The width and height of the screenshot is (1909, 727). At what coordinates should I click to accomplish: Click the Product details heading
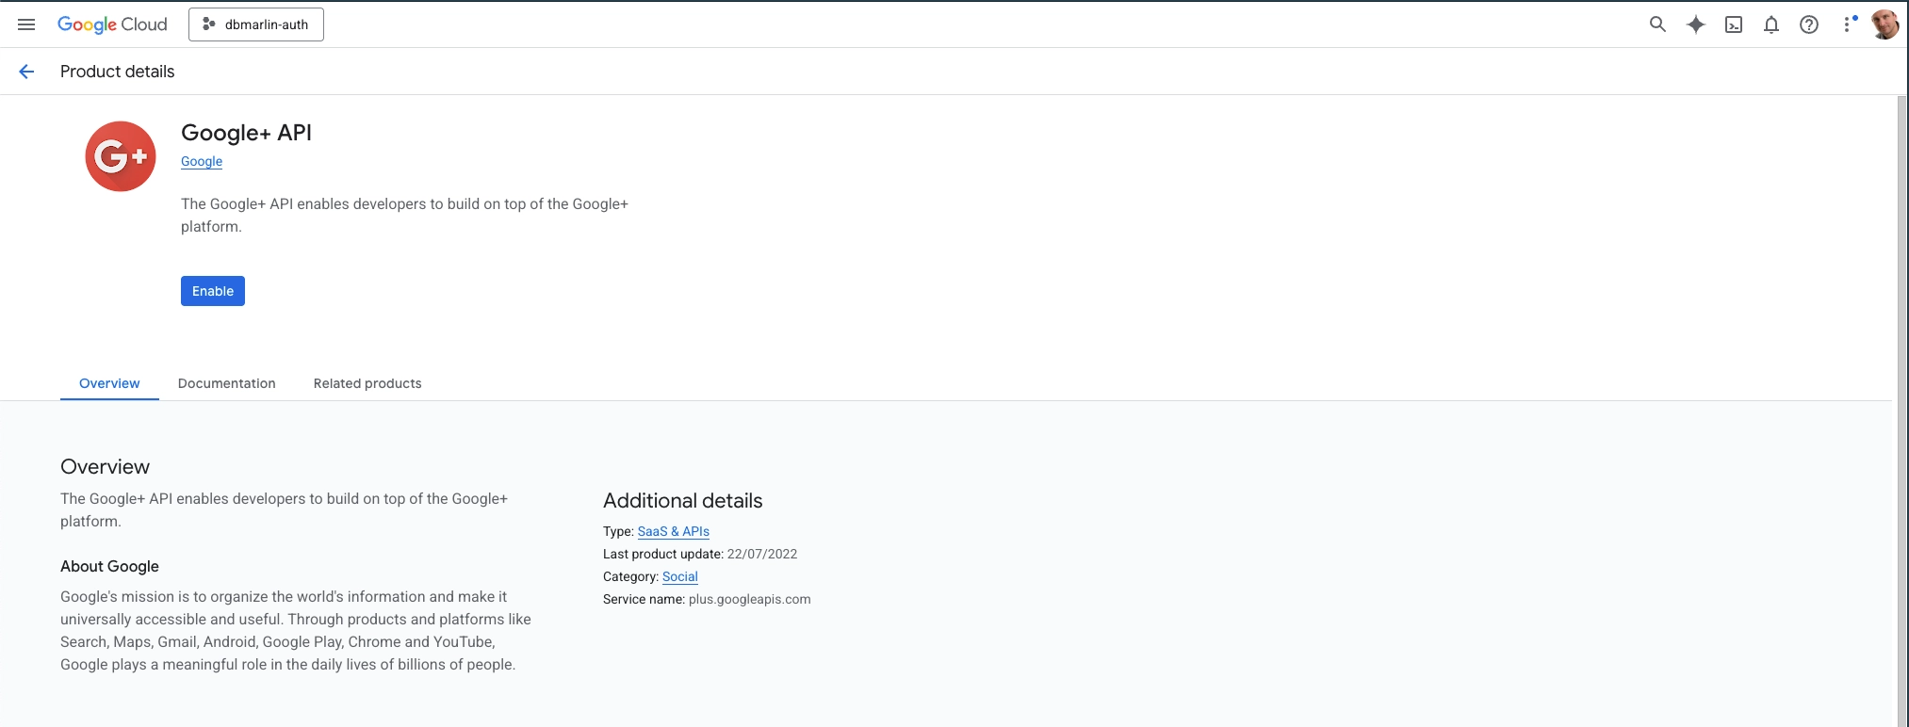click(118, 72)
